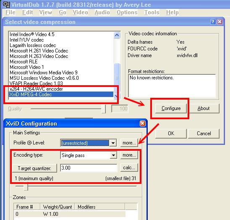230x220 pixels.
Task: Open the Options menu
Action: tap(127, 12)
